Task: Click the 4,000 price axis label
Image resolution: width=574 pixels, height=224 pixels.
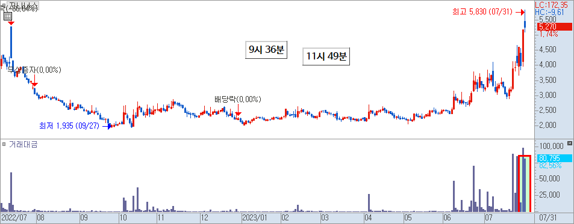Action: click(x=548, y=65)
